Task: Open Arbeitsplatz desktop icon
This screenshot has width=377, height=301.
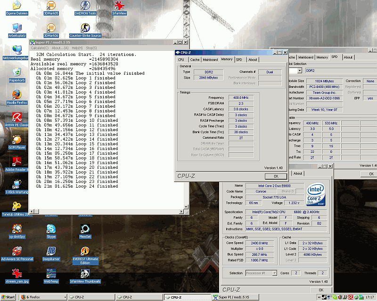Action: coord(17,30)
